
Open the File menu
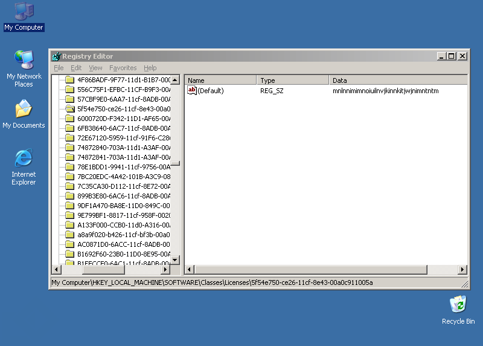coord(59,68)
